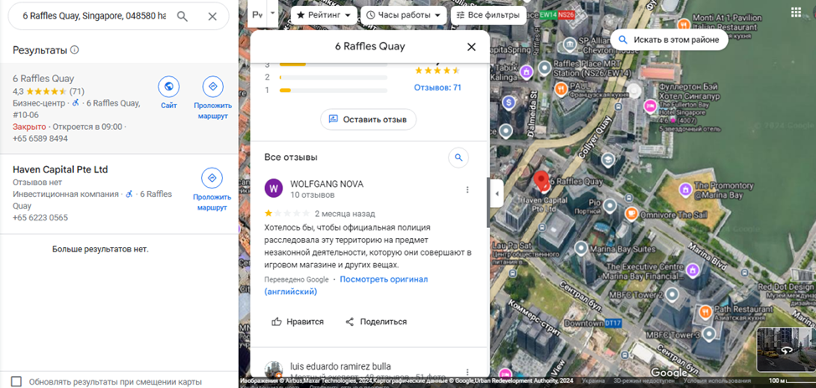Click Fullerton Bay Hotel pink marker
The width and height of the screenshot is (816, 388).
tap(650, 106)
